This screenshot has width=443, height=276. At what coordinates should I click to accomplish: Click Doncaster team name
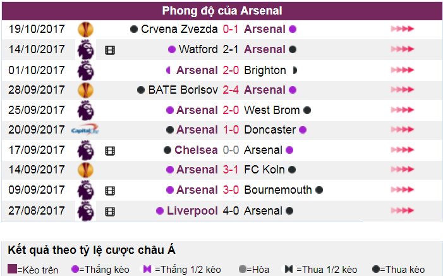pos(270,130)
